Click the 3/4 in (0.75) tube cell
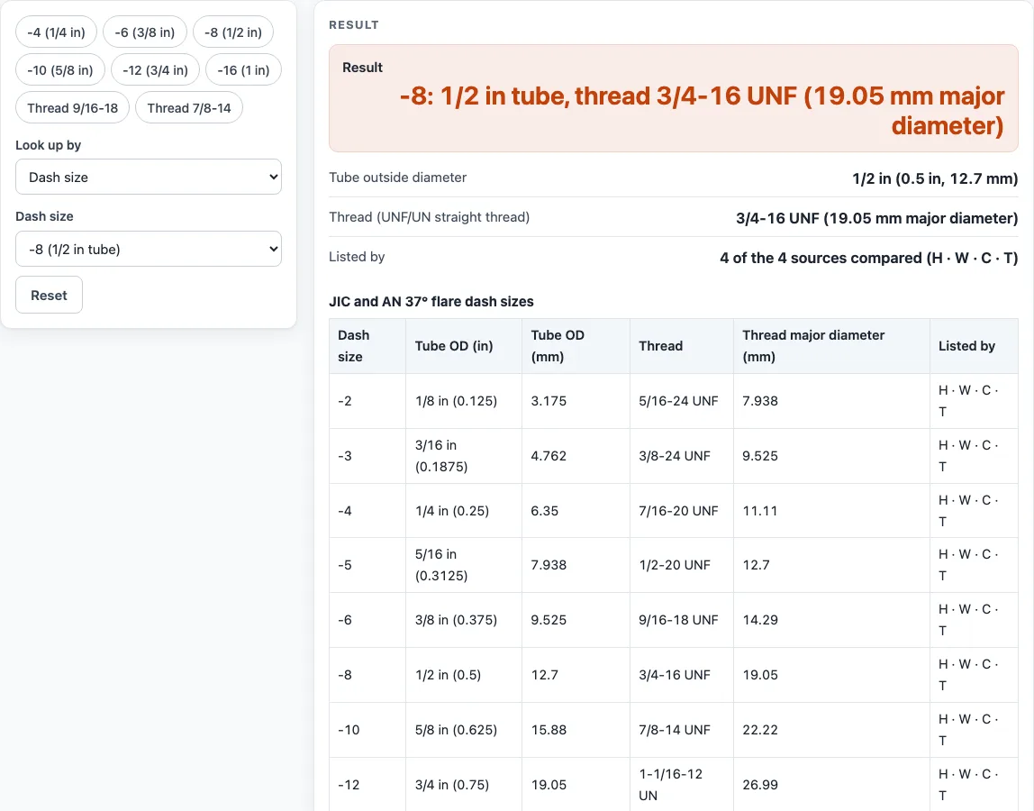This screenshot has width=1034, height=811. 464,785
